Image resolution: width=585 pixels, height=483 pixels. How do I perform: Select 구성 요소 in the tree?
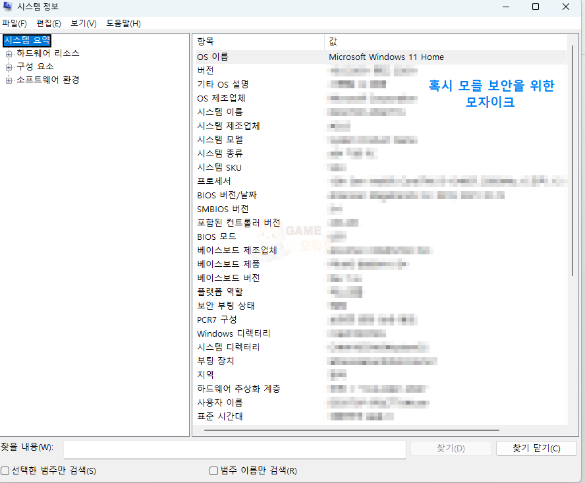[35, 67]
